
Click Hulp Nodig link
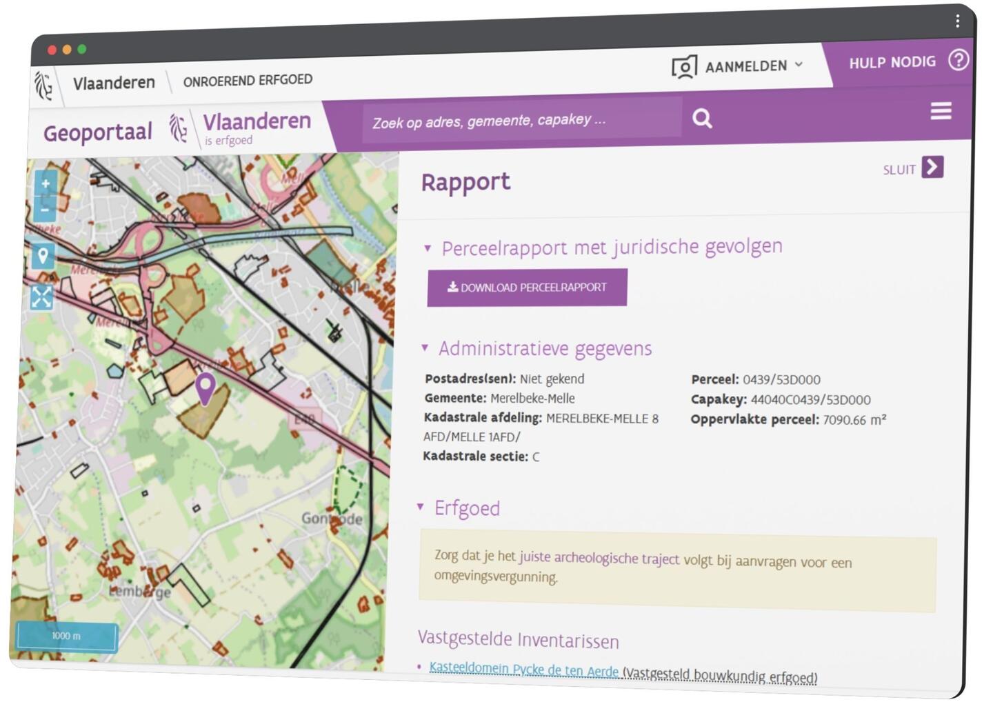click(892, 62)
